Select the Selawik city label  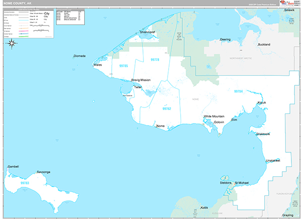tap(289, 10)
